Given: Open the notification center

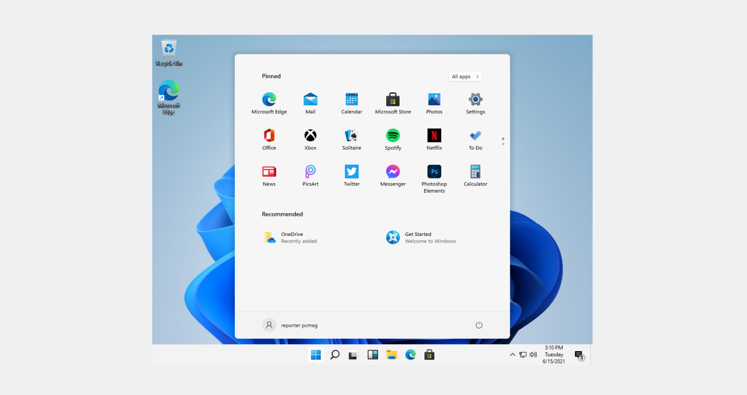Looking at the screenshot, I should point(579,355).
